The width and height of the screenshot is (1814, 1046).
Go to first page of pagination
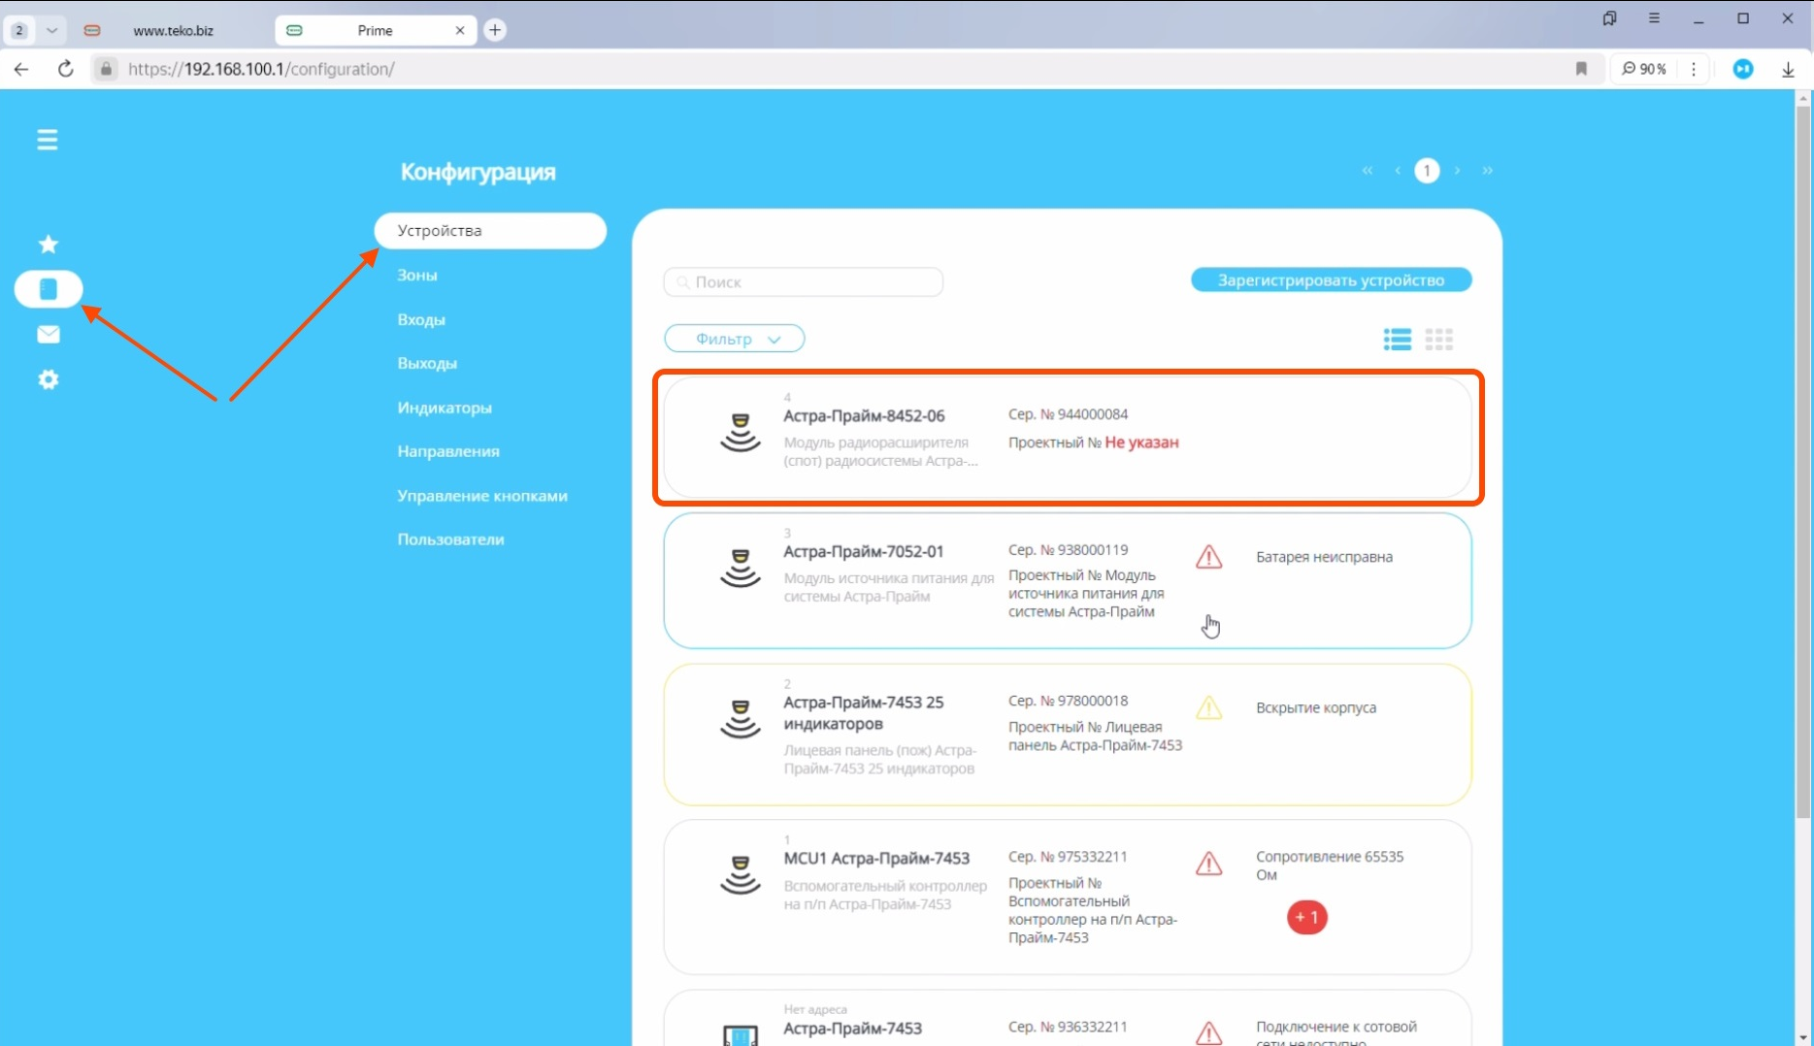[x=1368, y=171]
